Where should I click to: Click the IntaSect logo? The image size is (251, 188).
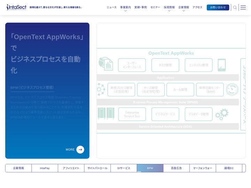click(x=16, y=7)
